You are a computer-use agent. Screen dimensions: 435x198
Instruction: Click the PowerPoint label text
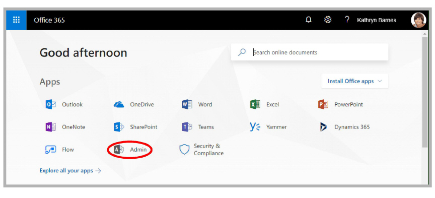pyautogui.click(x=349, y=105)
